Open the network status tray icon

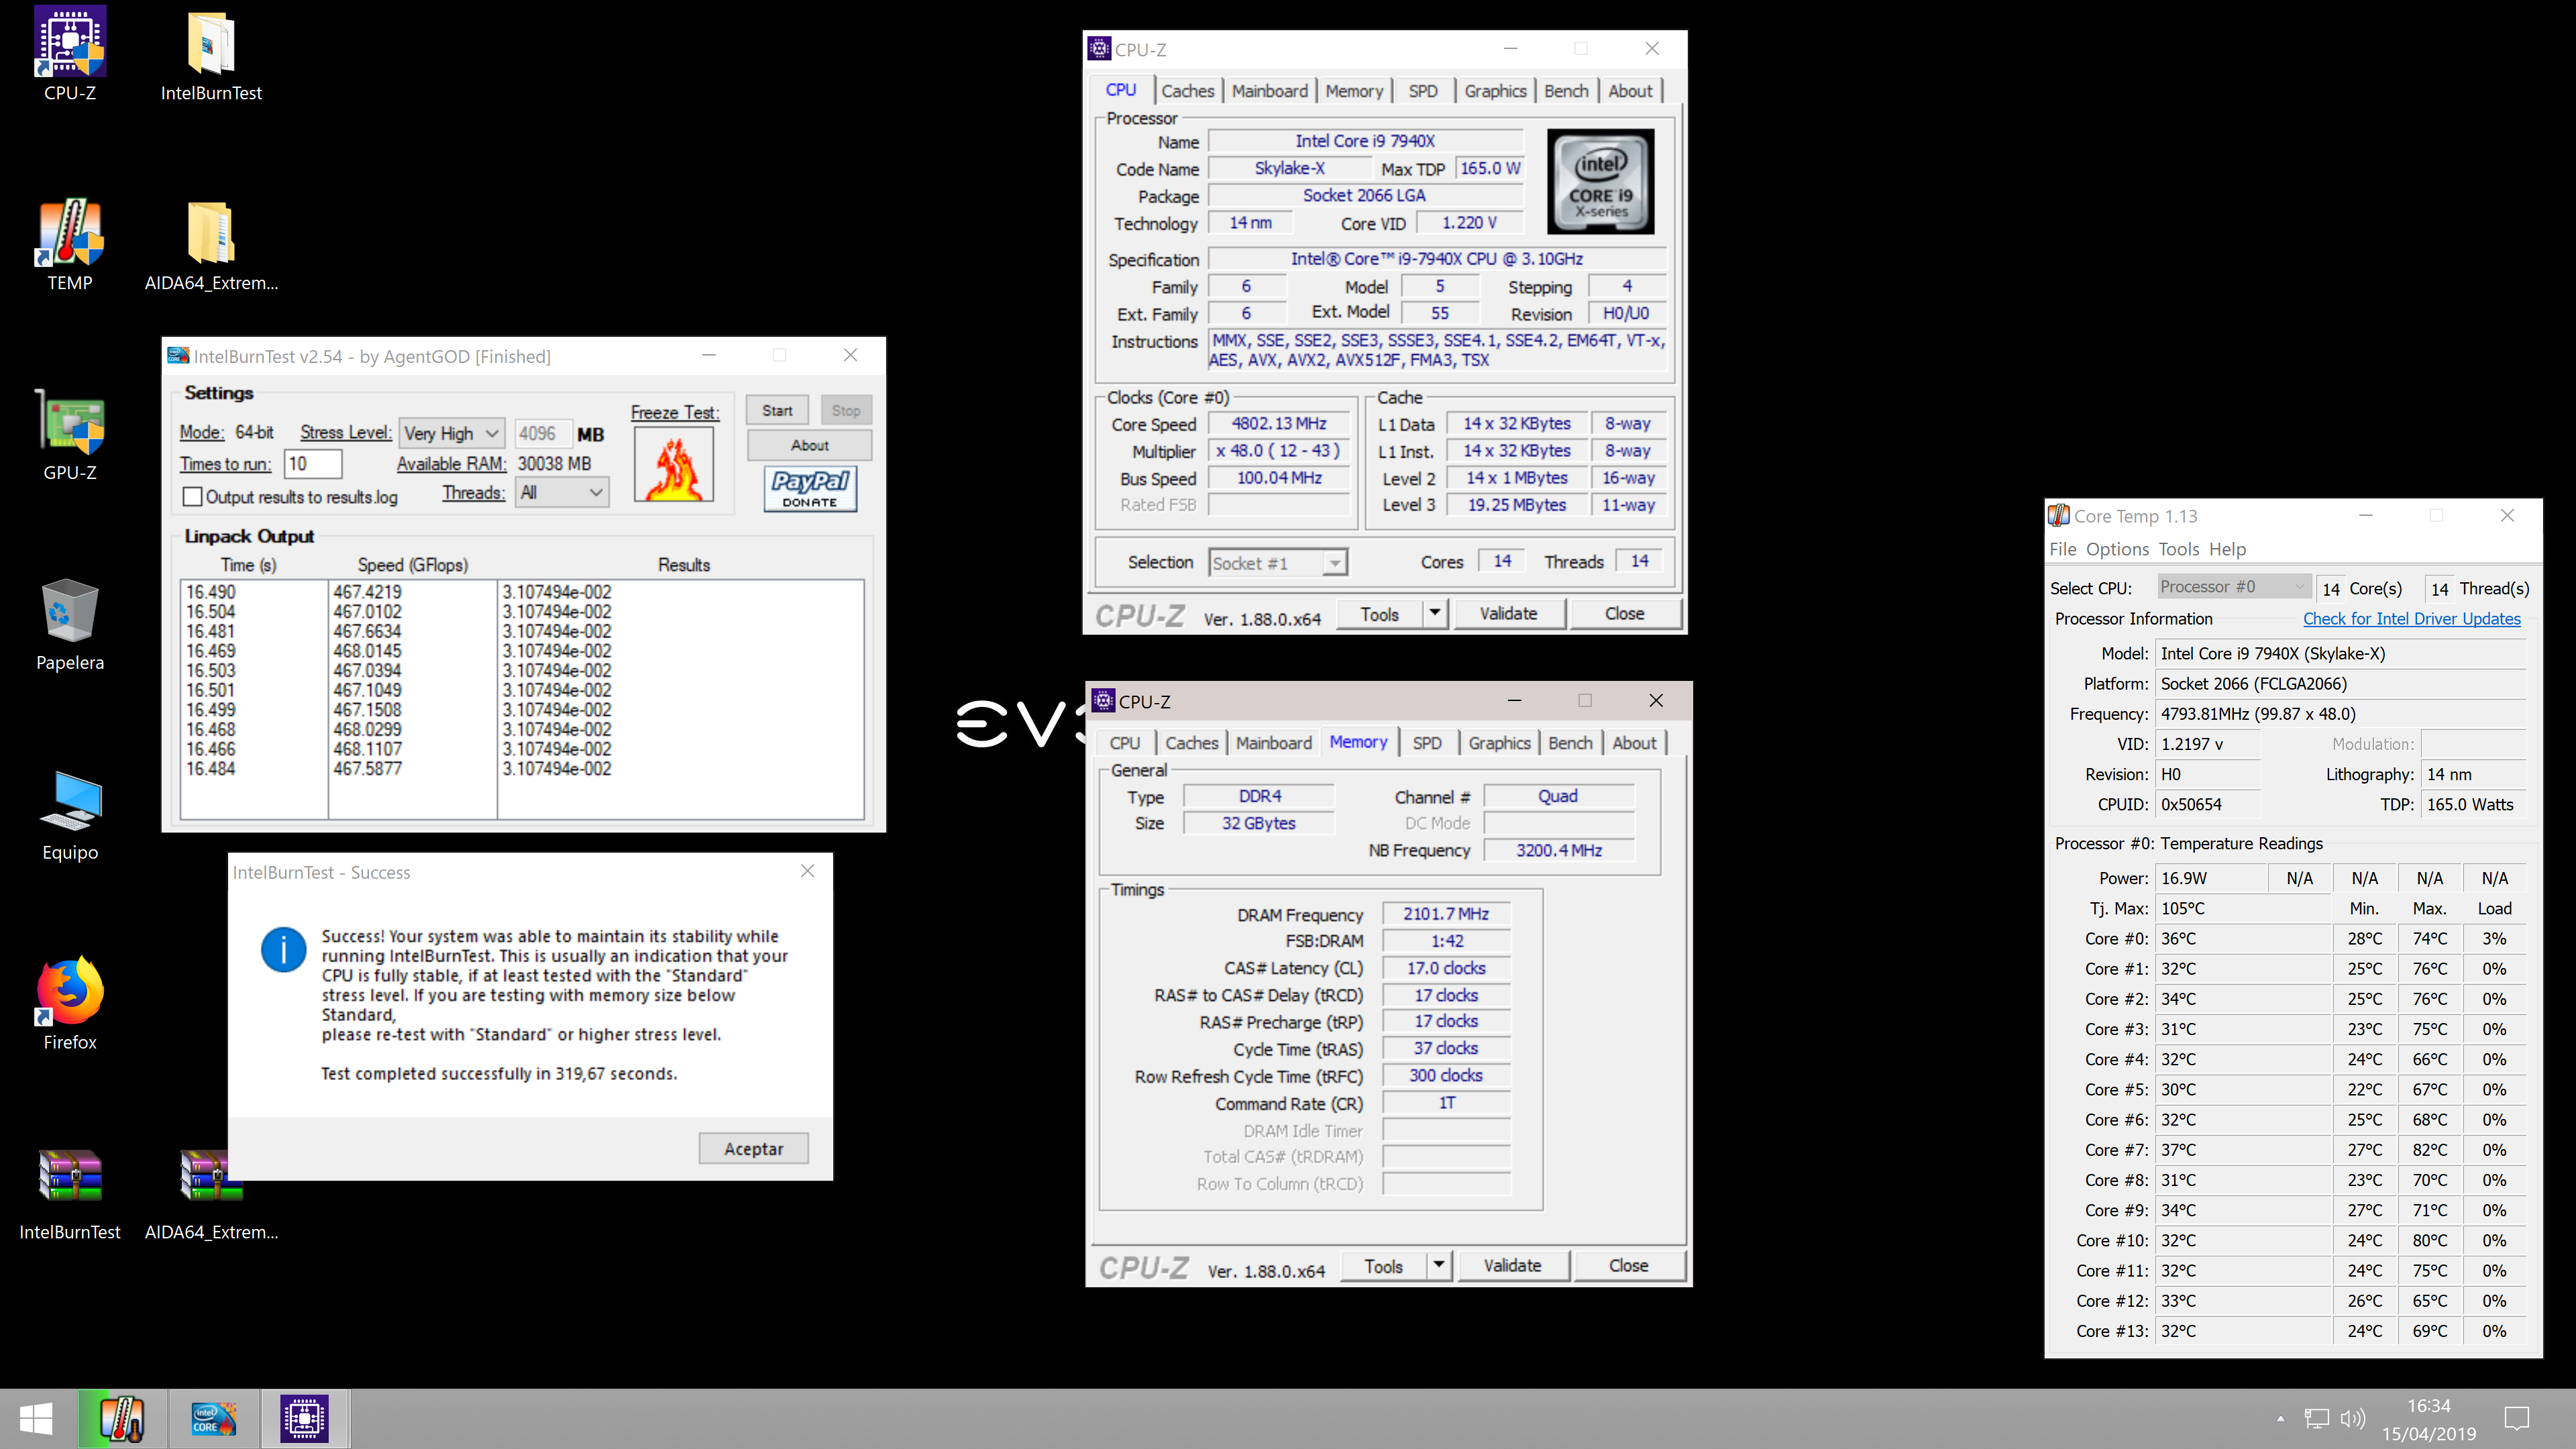pos(2316,1418)
